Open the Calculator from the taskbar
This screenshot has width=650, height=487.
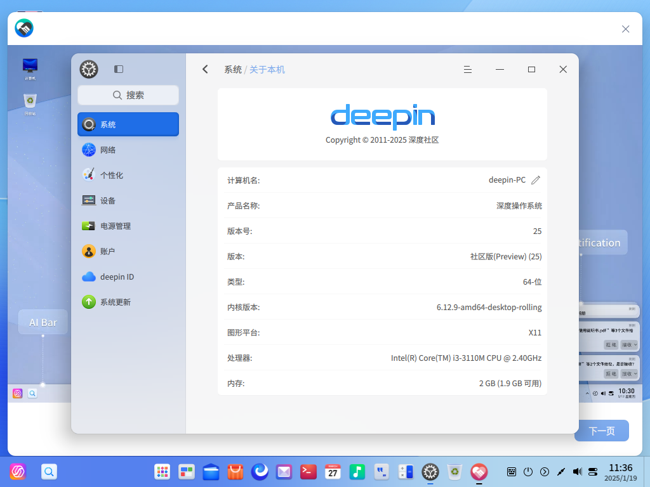405,472
